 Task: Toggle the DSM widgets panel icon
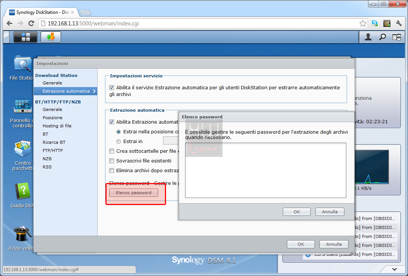[x=396, y=37]
